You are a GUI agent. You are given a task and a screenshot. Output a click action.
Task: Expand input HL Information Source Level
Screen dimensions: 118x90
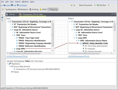coord(13,32)
